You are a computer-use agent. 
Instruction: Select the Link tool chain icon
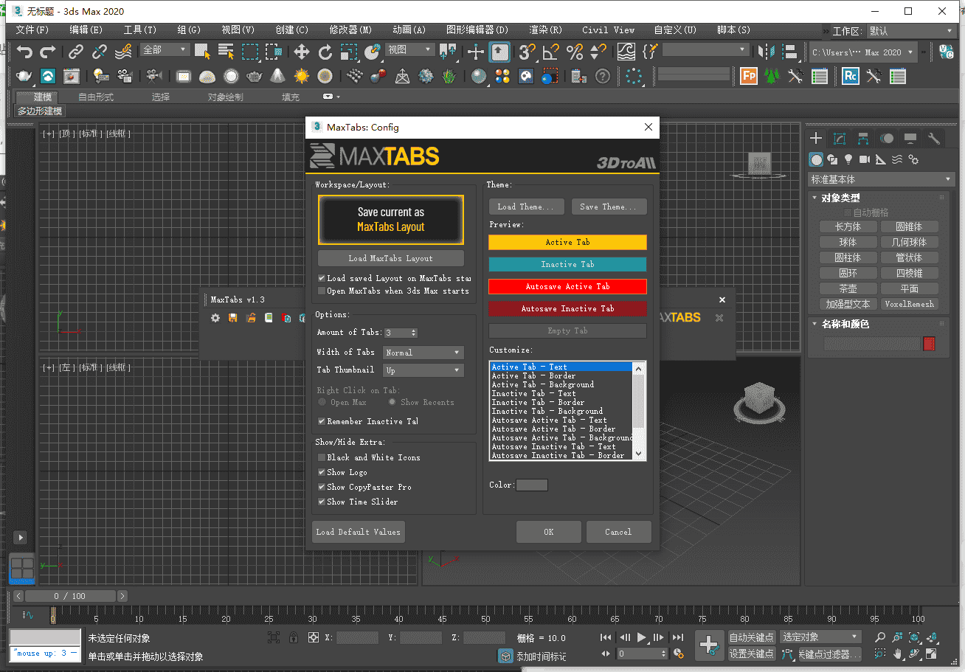pyautogui.click(x=76, y=52)
